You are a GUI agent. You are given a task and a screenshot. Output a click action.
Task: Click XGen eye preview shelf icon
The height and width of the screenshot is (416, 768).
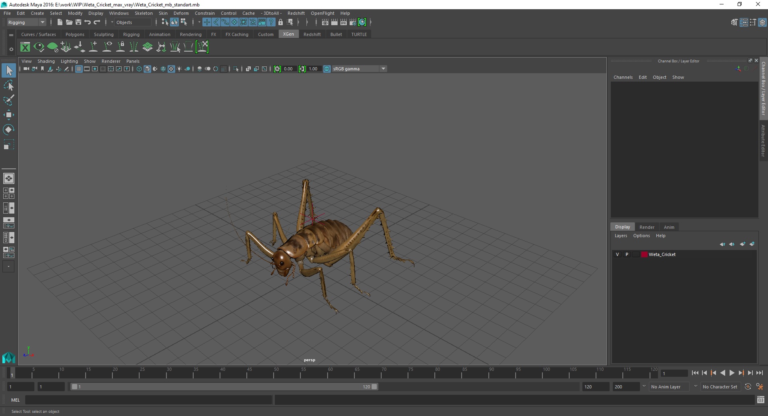click(x=39, y=47)
